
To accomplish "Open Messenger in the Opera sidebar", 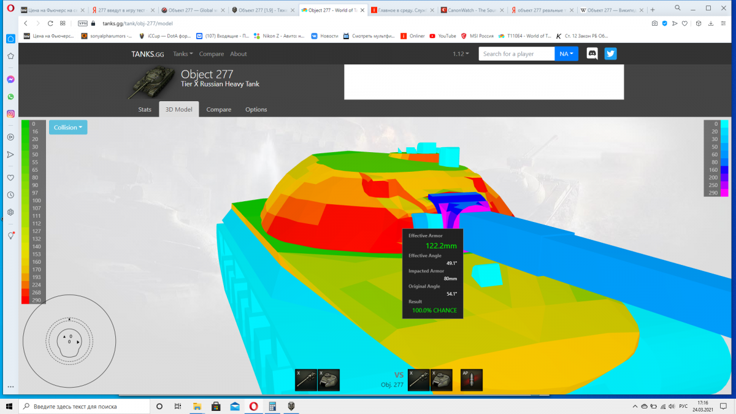I will [x=10, y=80].
